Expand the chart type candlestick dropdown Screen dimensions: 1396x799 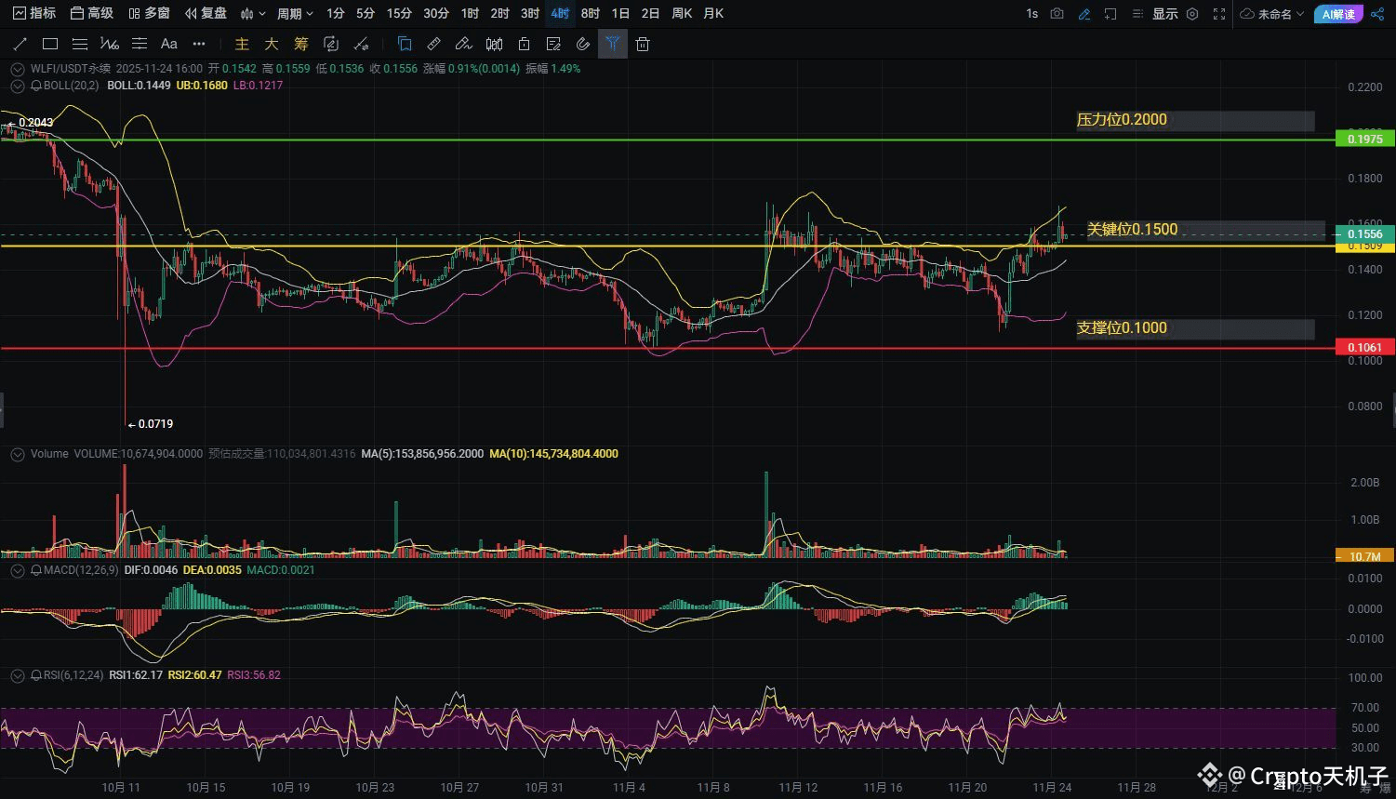point(253,14)
